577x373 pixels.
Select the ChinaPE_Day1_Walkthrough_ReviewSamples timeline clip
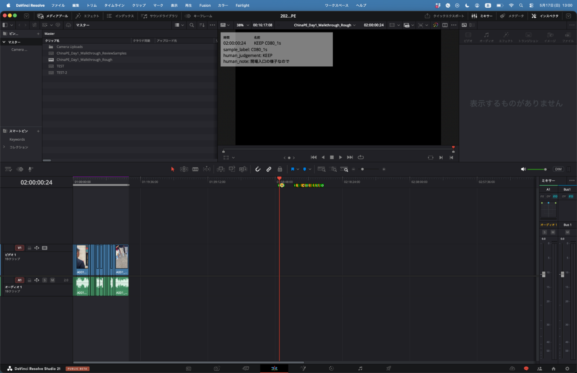coord(92,53)
